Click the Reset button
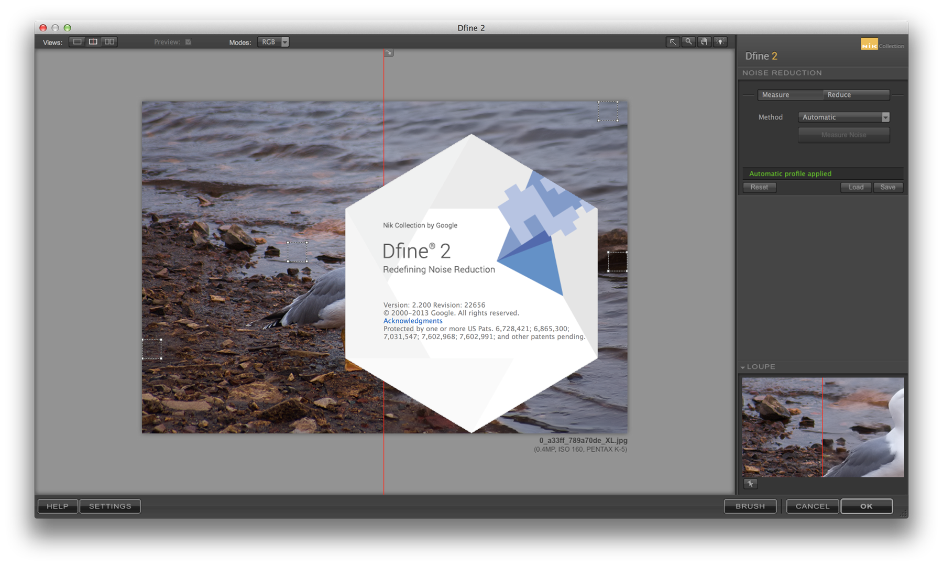This screenshot has height=566, width=943. [x=759, y=187]
